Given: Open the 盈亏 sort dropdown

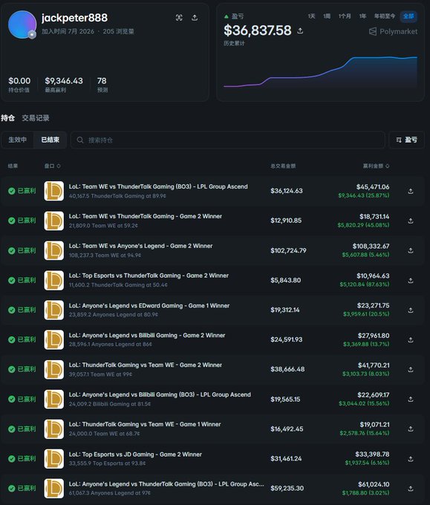Looking at the screenshot, I should coord(406,140).
